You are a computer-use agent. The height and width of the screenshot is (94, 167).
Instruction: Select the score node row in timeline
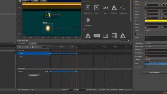click(x=34, y=54)
